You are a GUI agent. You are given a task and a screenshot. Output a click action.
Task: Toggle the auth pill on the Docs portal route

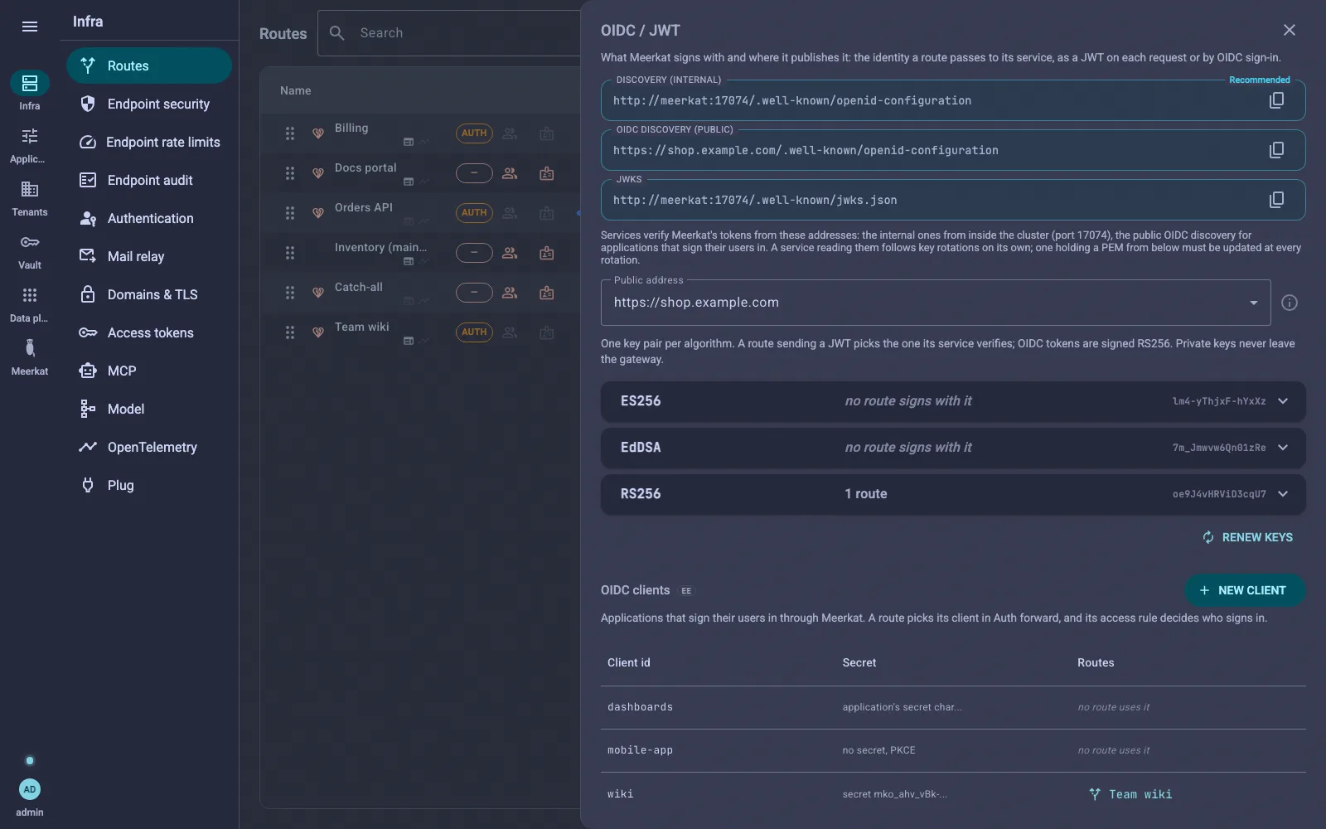pos(474,173)
